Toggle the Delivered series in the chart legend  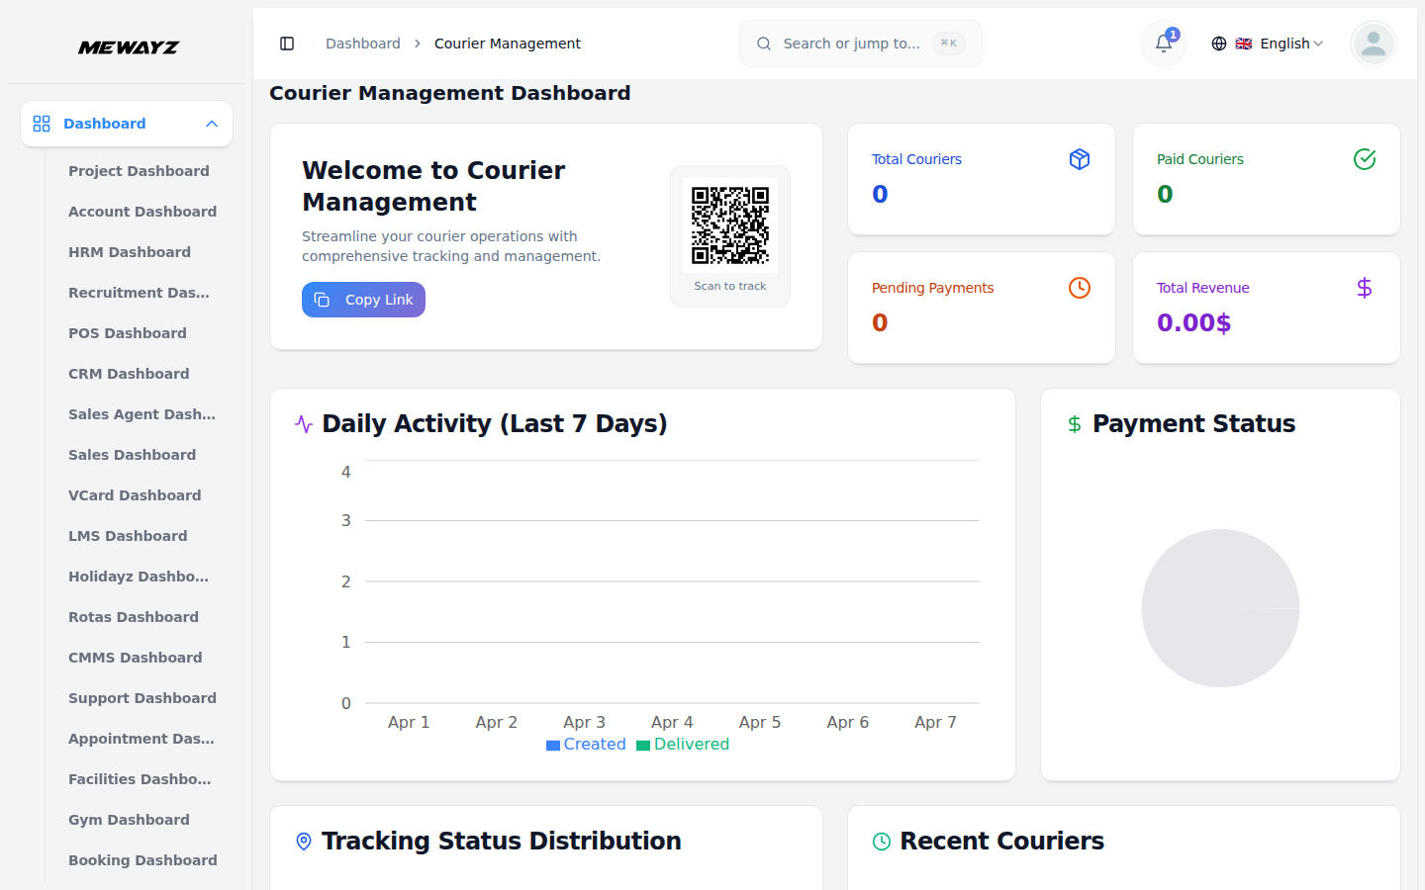(x=683, y=744)
